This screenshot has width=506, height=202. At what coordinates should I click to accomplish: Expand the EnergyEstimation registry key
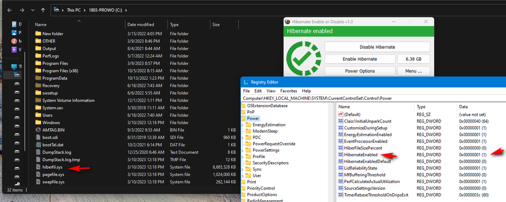click(x=243, y=125)
